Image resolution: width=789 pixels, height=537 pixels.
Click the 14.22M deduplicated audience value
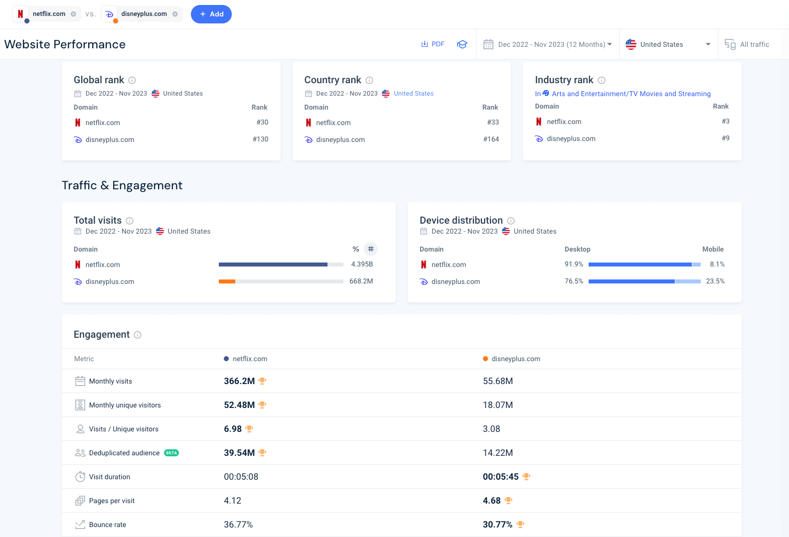pyautogui.click(x=498, y=453)
